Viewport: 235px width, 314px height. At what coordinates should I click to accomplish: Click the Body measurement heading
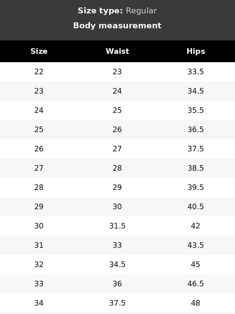coord(117,25)
